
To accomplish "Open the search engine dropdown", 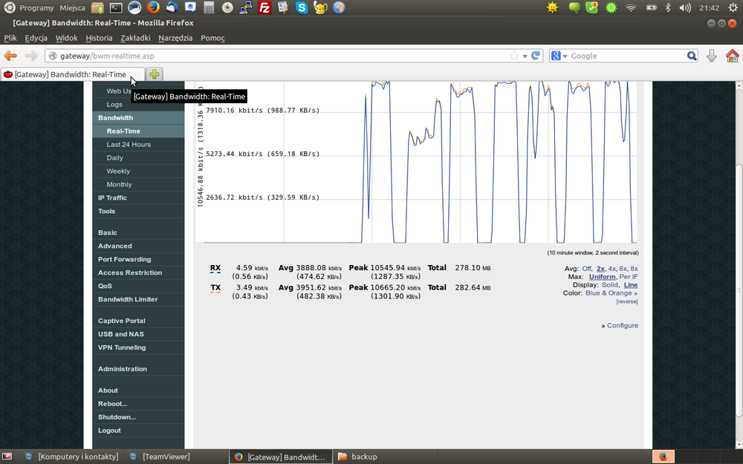I will pos(559,56).
